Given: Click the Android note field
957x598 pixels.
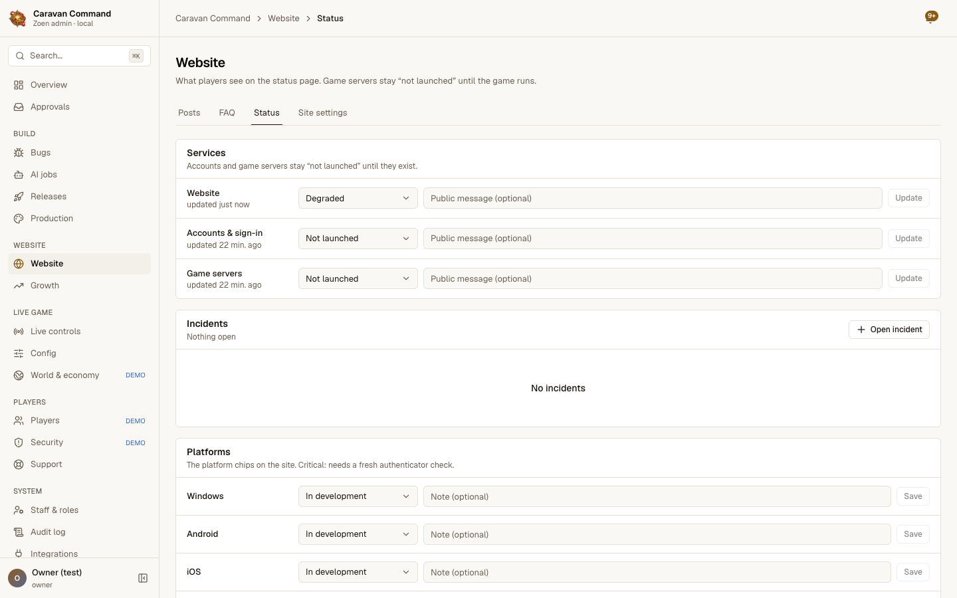Looking at the screenshot, I should coord(657,534).
